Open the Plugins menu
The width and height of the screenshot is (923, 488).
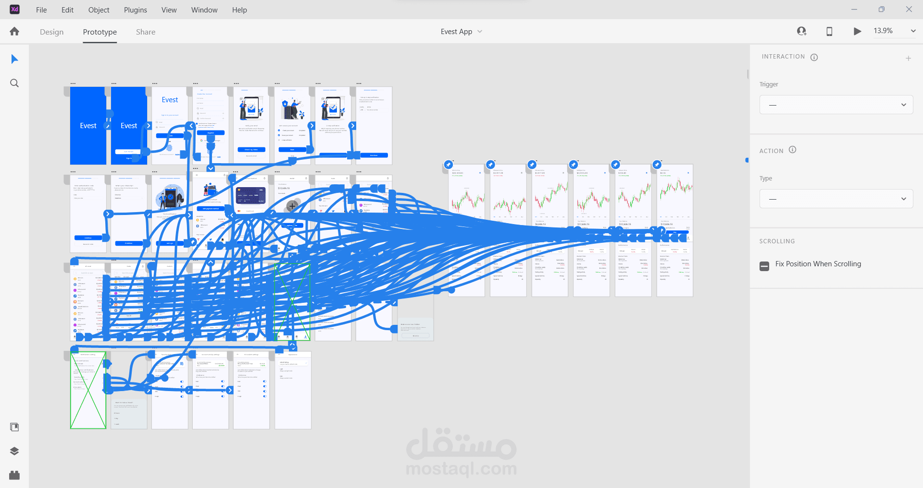(136, 10)
